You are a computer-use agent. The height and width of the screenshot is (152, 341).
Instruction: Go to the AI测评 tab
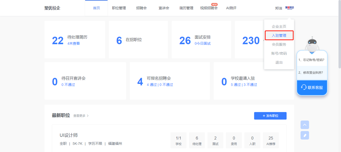231,8
